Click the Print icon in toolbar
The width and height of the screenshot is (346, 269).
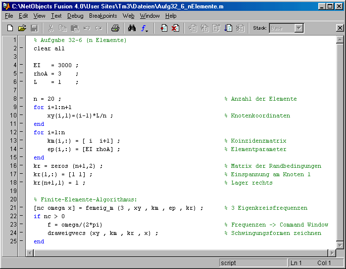[115, 28]
